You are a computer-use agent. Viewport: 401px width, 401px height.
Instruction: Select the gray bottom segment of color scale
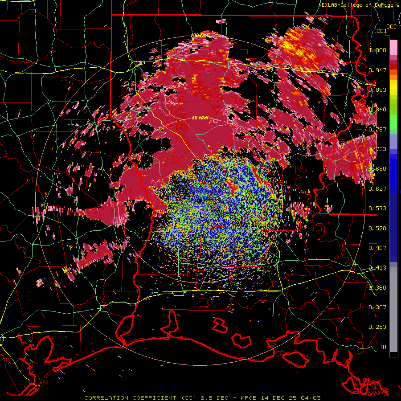[393, 310]
